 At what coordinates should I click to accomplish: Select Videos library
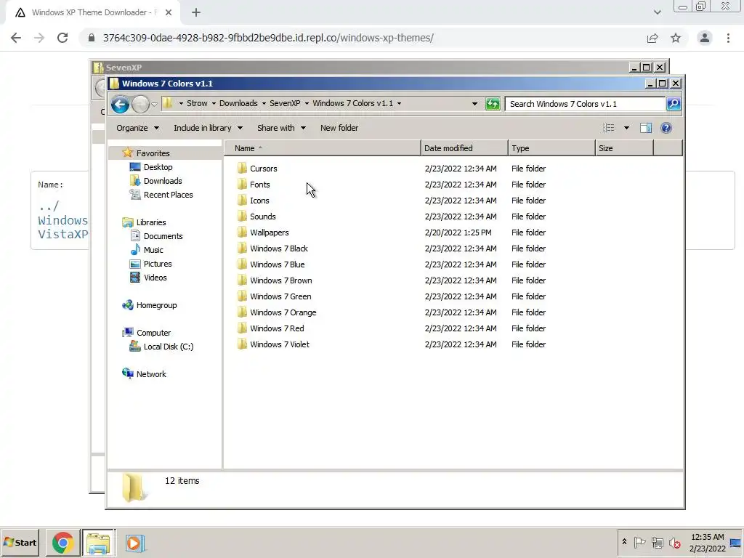tap(155, 278)
